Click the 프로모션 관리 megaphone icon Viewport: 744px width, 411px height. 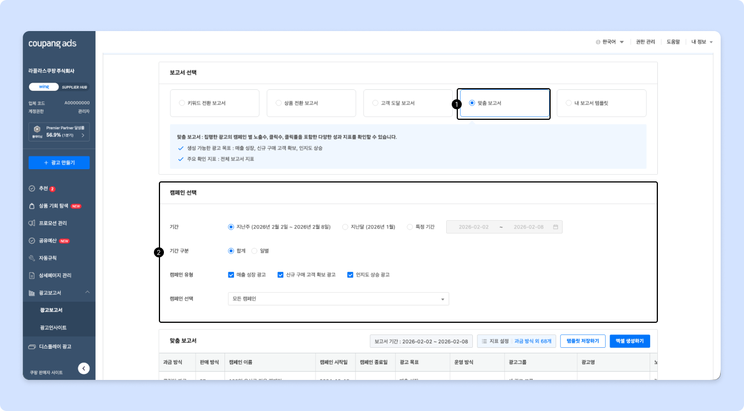(x=32, y=223)
